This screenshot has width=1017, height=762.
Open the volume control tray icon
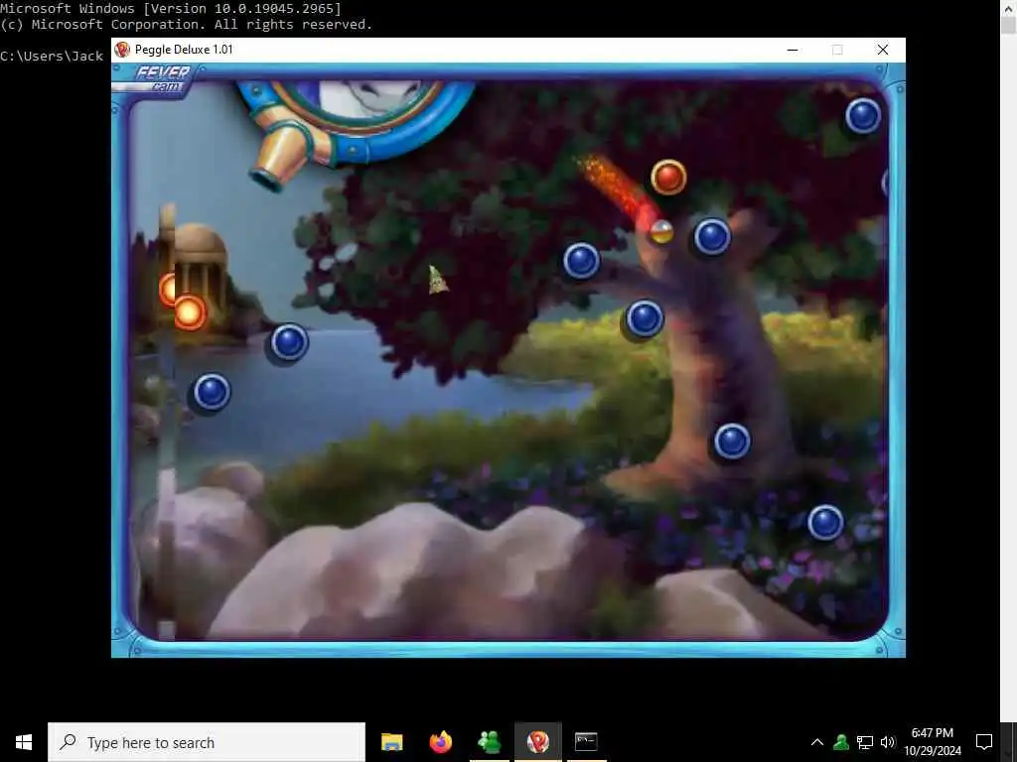[887, 742]
